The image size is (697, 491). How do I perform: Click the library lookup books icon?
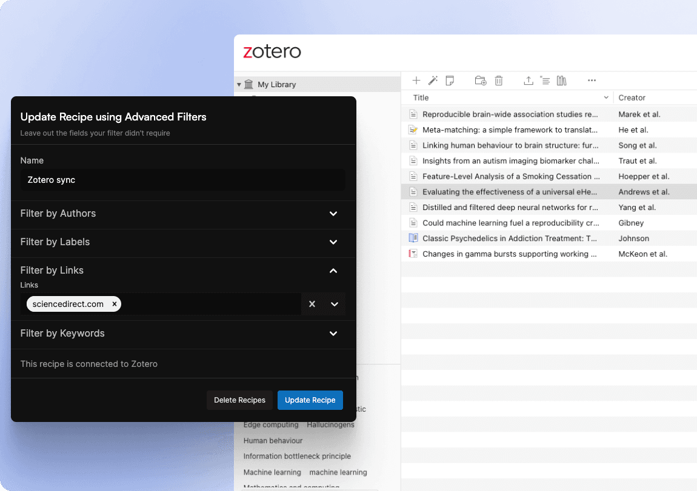click(561, 80)
